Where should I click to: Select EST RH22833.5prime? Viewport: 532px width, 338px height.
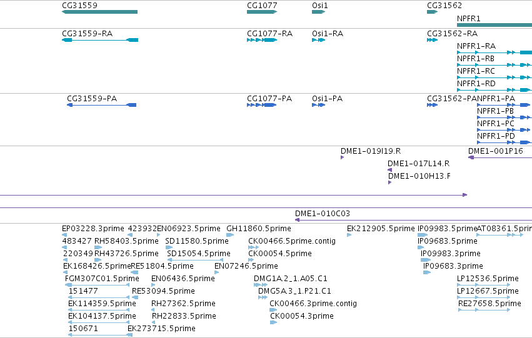154,323
